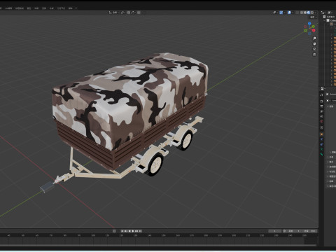Open the transform orientation selector in viewport header
This screenshot has width=336, height=252.
click(x=114, y=13)
